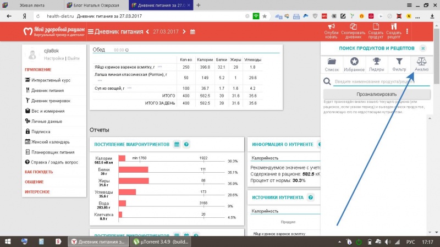The image size is (440, 247).
Task: Click the product name search field
Action: point(380,81)
